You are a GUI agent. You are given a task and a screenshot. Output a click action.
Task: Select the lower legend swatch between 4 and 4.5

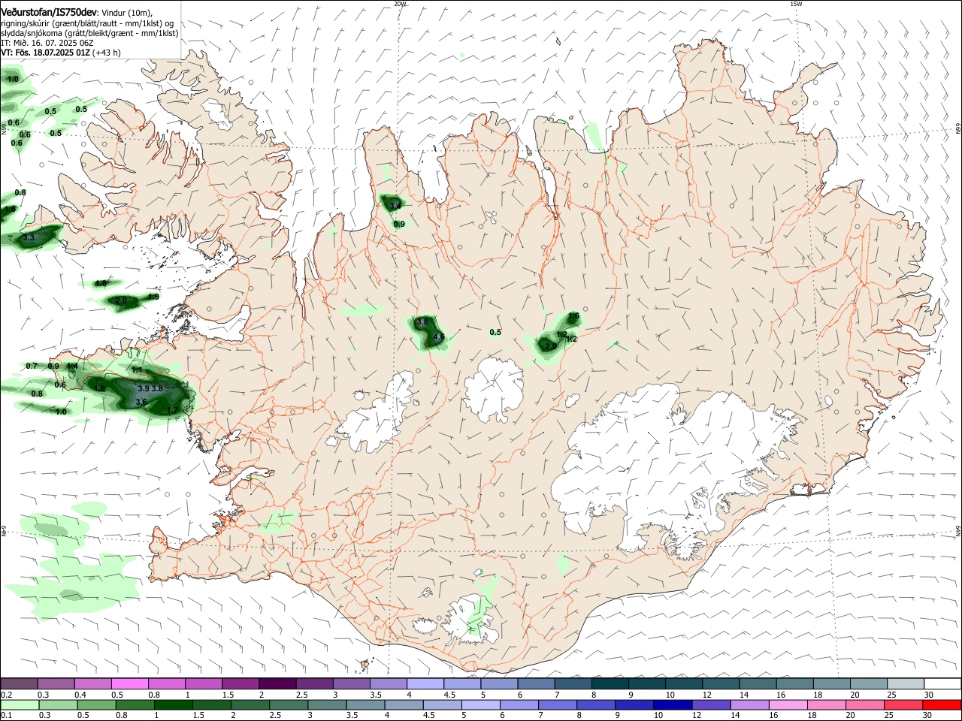404,704
